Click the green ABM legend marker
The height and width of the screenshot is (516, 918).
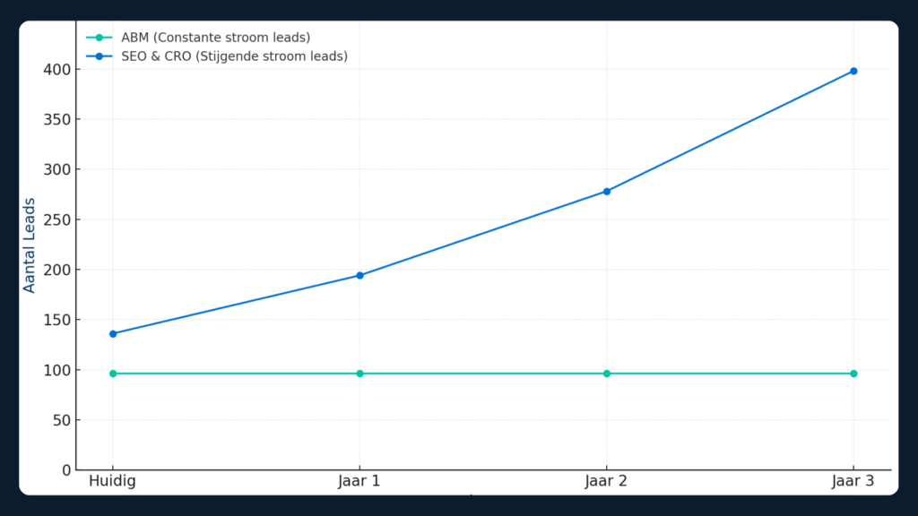(100, 38)
